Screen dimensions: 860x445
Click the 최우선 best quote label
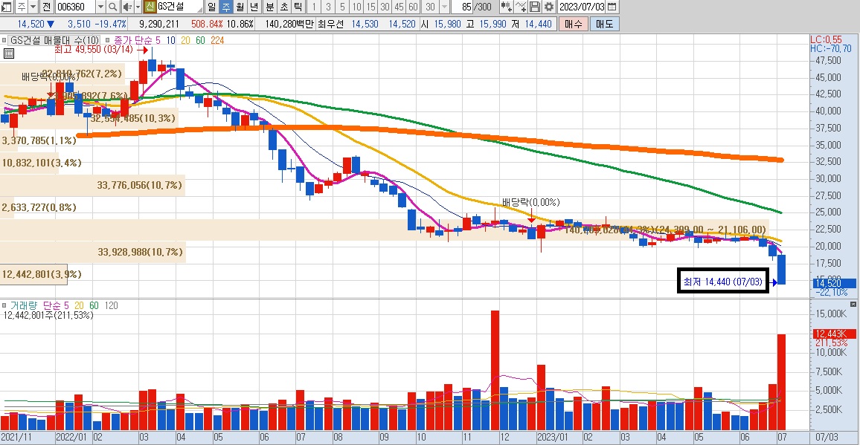tap(331, 24)
